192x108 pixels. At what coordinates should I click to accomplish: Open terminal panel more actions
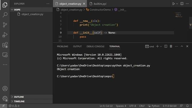coord(176,46)
